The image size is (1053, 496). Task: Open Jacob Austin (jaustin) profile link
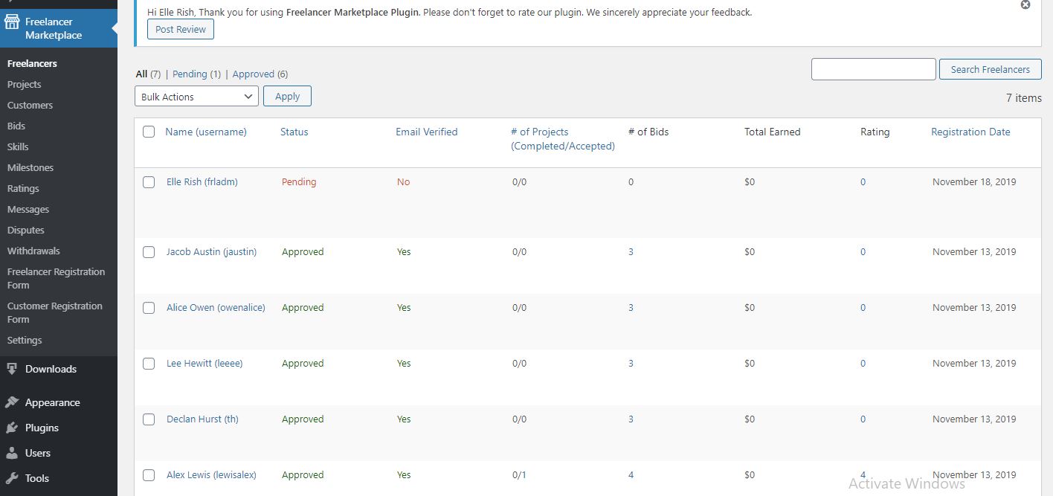coord(211,251)
